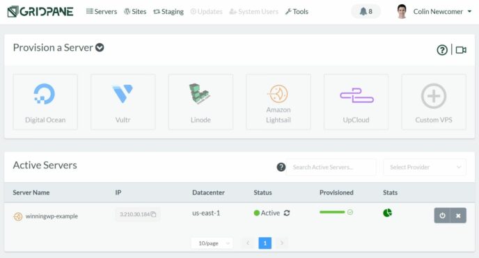Image resolution: width=479 pixels, height=258 pixels.
Task: Open System Users menu item
Action: click(x=254, y=12)
